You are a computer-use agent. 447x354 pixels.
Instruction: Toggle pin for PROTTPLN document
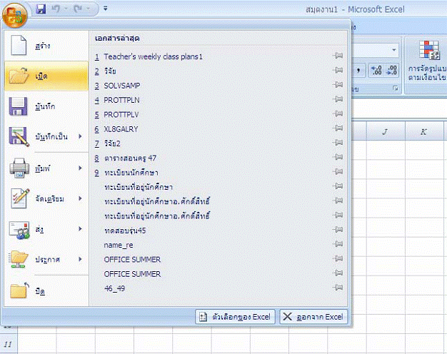[x=338, y=99]
